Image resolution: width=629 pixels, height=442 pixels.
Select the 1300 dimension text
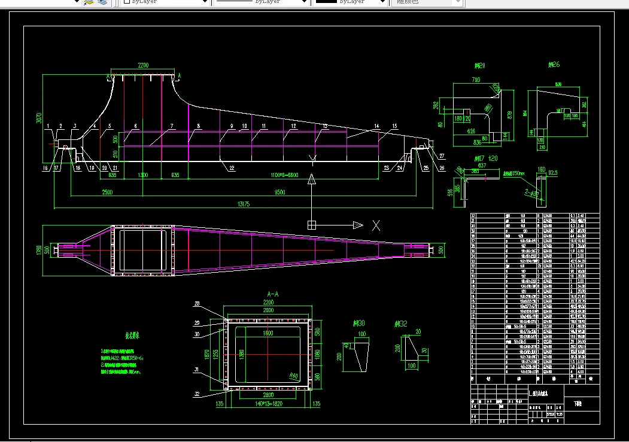coord(143,175)
